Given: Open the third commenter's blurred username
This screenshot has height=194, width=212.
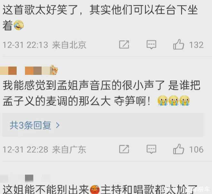Looking at the screenshot, I should (x=25, y=178).
